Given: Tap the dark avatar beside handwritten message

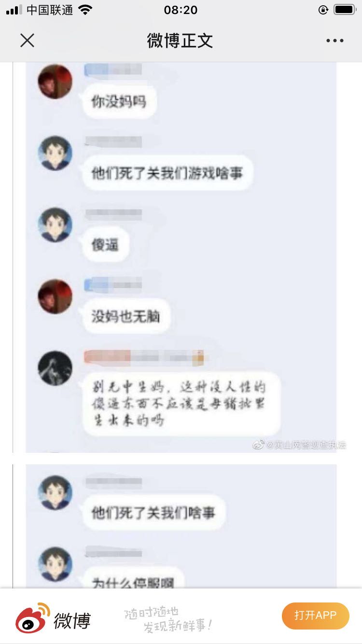Looking at the screenshot, I should coord(55,368).
